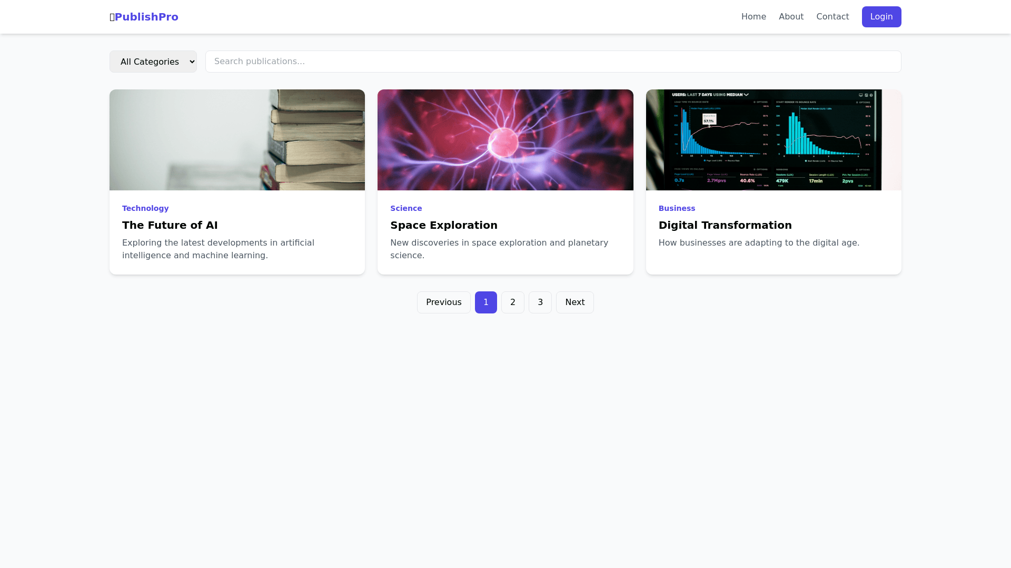The image size is (1011, 568).
Task: Click the Technology category label
Action: click(x=145, y=208)
